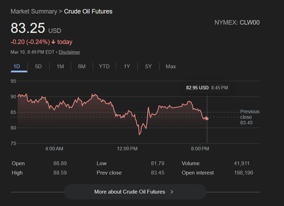Click the chevron arrow beside More about

pos(172,192)
